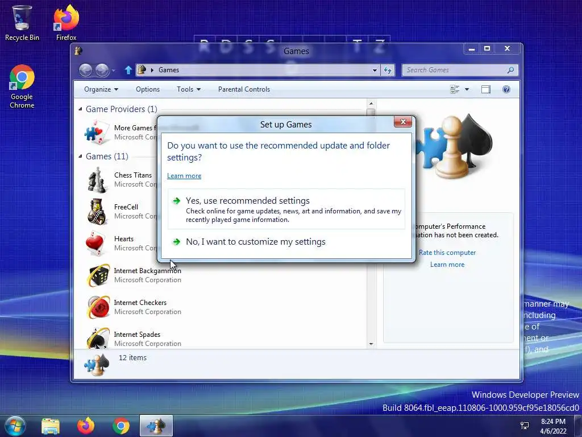Select the FreeCell game icon
The height and width of the screenshot is (437, 582).
[x=97, y=212]
